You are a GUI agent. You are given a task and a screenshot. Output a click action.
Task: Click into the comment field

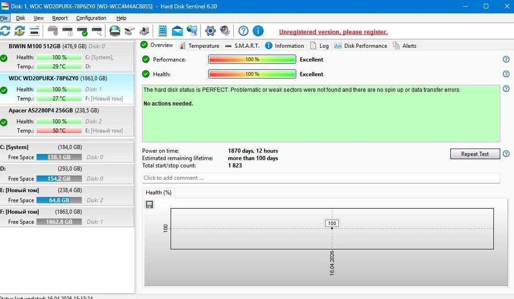click(321, 178)
